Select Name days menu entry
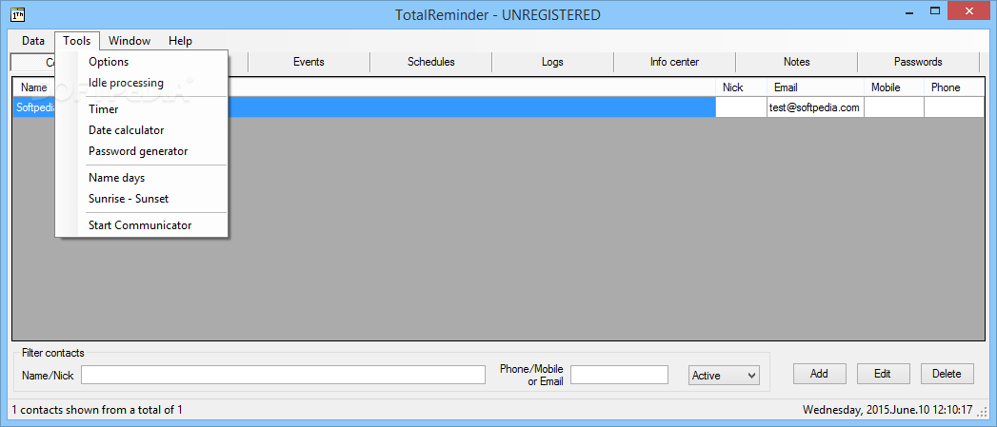Screen dimensions: 997x427 pos(141,178)
